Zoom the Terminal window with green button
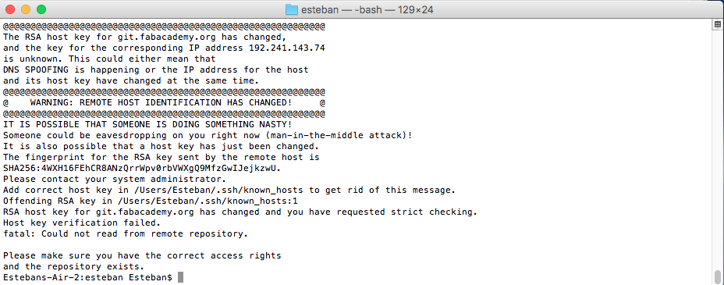The image size is (724, 285). [41, 9]
